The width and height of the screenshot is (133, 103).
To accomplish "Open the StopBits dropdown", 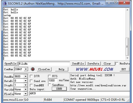I will [26, 85].
